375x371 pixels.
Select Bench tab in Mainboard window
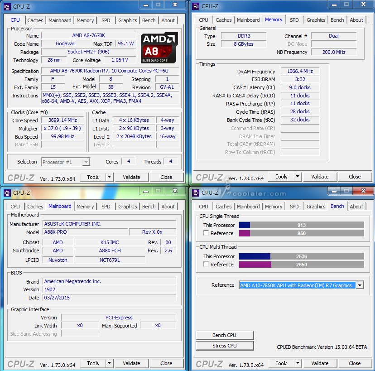[x=149, y=207]
